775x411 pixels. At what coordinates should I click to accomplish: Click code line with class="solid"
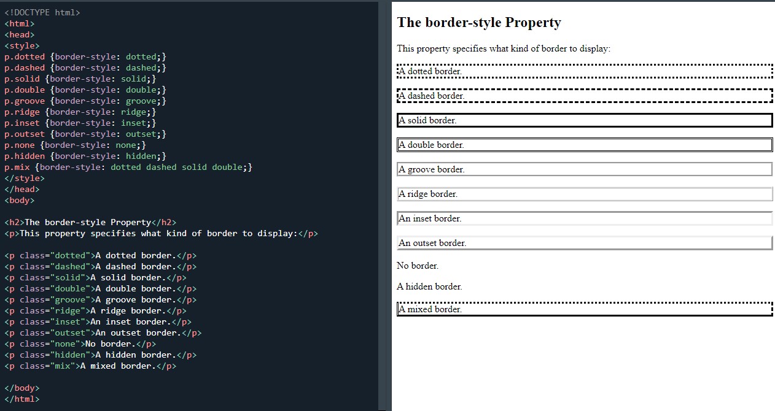pos(96,277)
